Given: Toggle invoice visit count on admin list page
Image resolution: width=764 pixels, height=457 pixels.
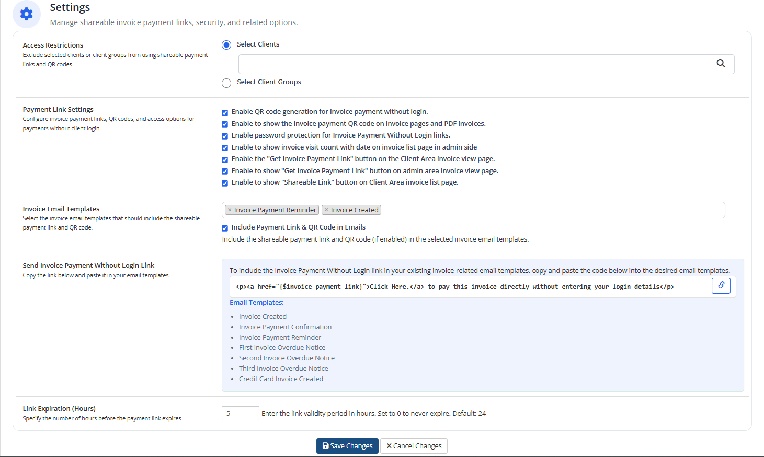Looking at the screenshot, I should tap(225, 147).
